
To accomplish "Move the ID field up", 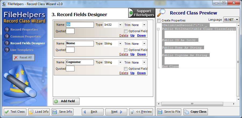I will [x=132, y=36].
